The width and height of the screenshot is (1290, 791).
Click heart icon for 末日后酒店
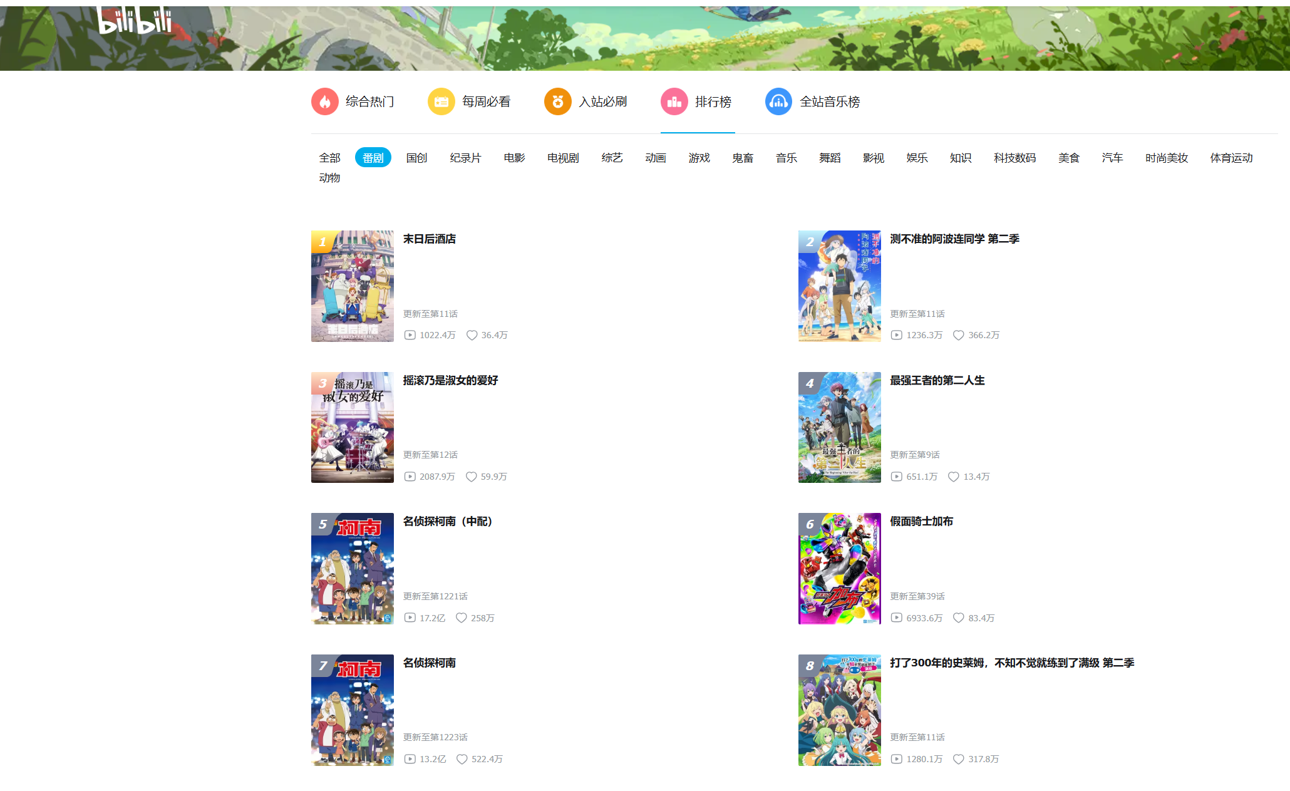click(472, 335)
